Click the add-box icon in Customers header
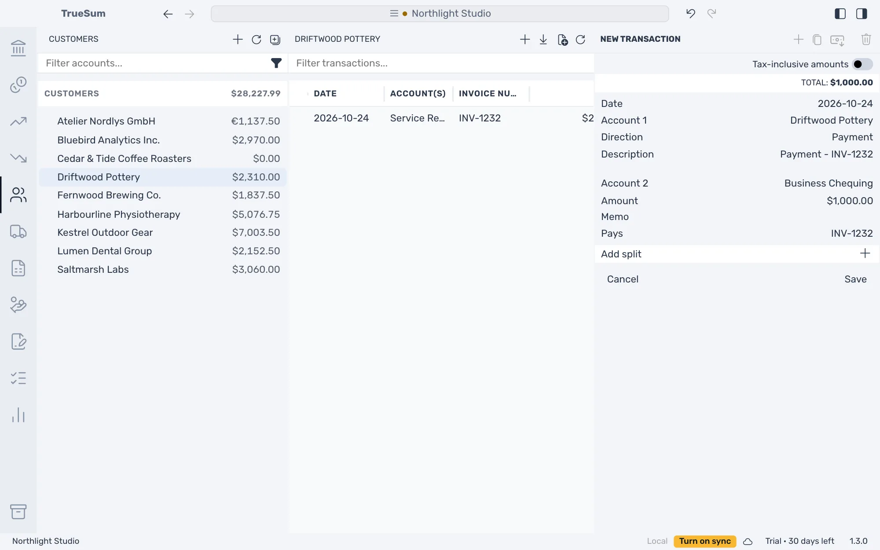The image size is (880, 550). point(275,39)
